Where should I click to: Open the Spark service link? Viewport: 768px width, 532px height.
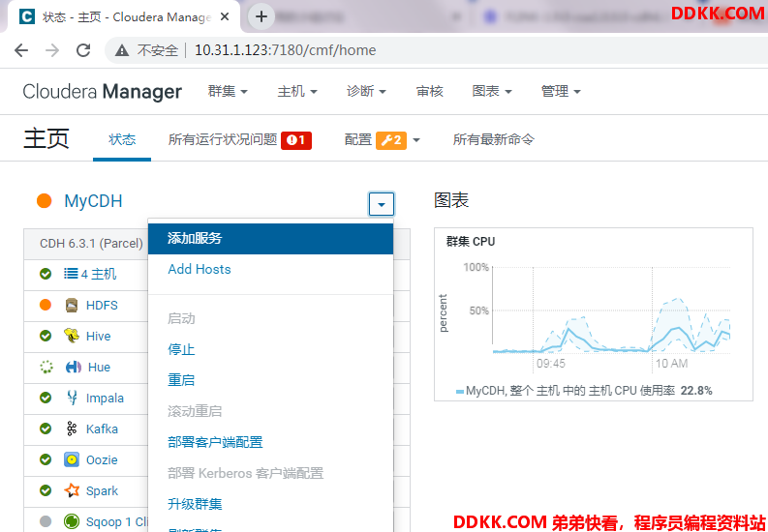coord(102,491)
